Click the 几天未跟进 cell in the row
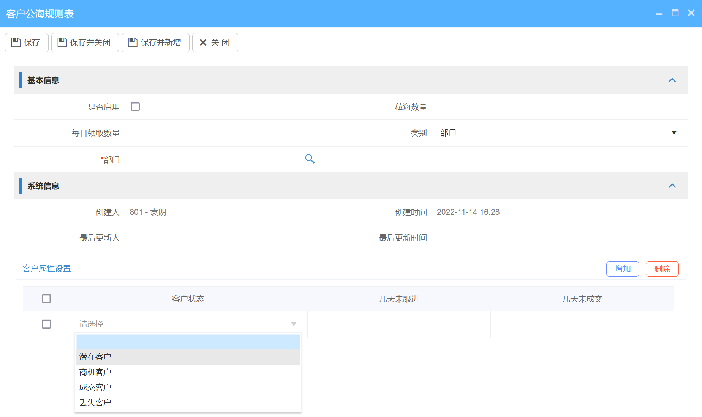The width and height of the screenshot is (702, 417). 398,324
